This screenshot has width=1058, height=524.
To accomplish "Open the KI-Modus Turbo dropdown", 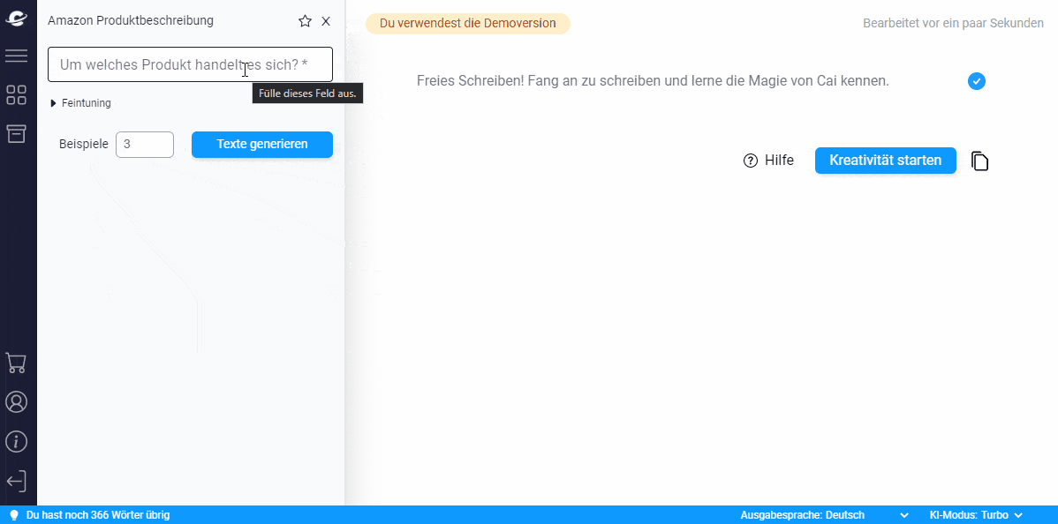I will pyautogui.click(x=977, y=515).
